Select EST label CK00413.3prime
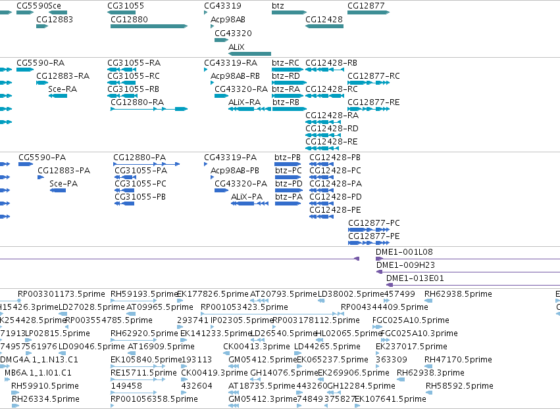The width and height of the screenshot is (560, 409). [x=257, y=347]
